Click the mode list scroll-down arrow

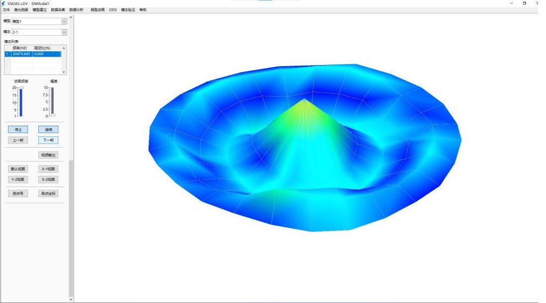click(x=64, y=72)
